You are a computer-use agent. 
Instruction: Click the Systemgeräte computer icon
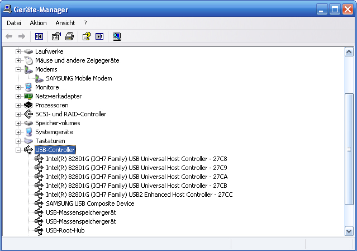[x=28, y=132]
